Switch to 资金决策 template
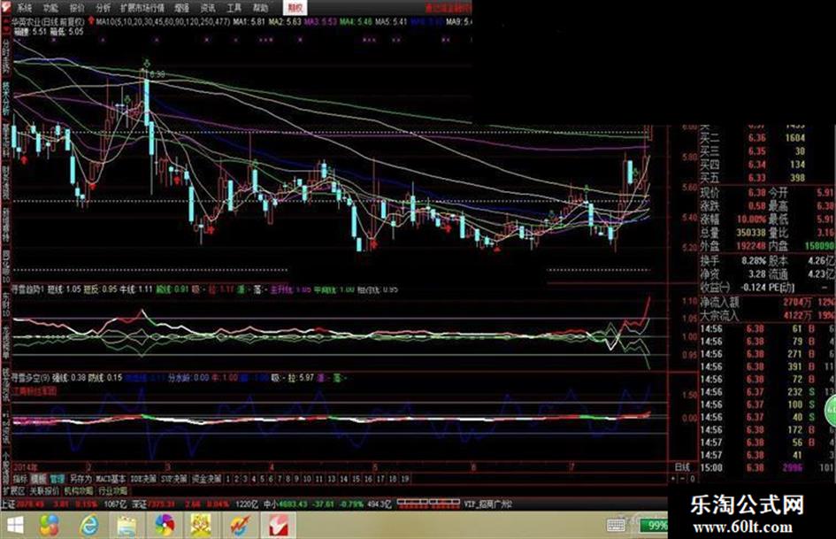 206,479
